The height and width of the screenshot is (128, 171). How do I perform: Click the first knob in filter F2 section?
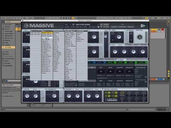[115, 52]
